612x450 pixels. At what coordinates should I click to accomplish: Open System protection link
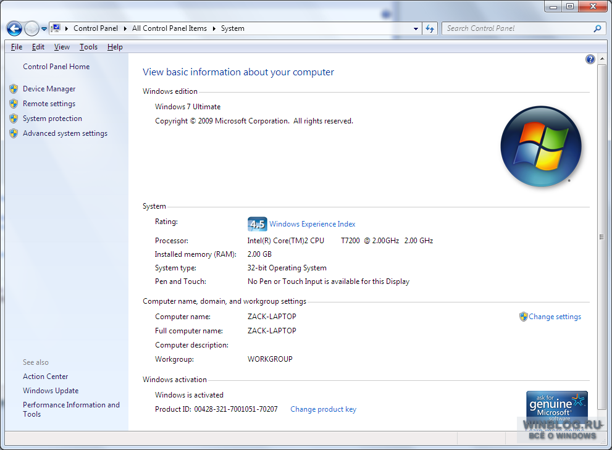pyautogui.click(x=52, y=119)
